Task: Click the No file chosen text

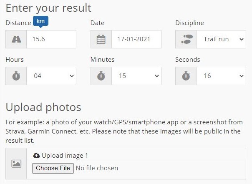Action: (x=97, y=168)
